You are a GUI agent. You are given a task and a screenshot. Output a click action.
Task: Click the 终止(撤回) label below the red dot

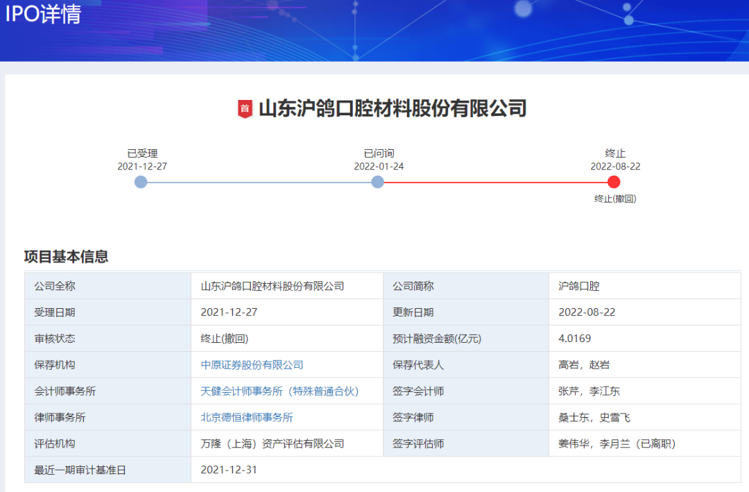[x=615, y=199]
